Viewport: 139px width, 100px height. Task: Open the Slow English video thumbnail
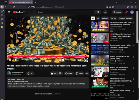(100, 26)
